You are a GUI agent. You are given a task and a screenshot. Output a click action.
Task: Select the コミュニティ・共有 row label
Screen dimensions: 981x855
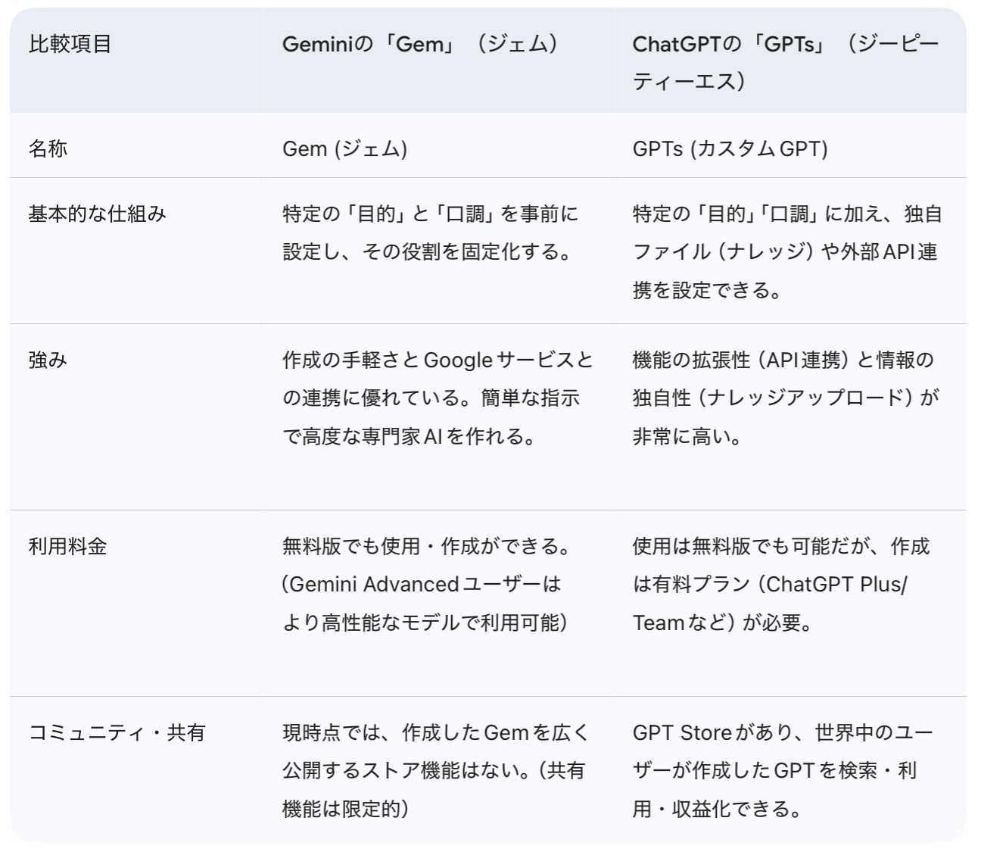coord(117,733)
